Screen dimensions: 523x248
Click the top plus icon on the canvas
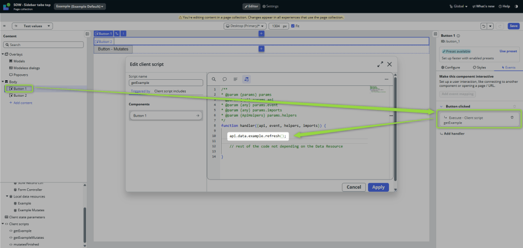[x=261, y=33]
